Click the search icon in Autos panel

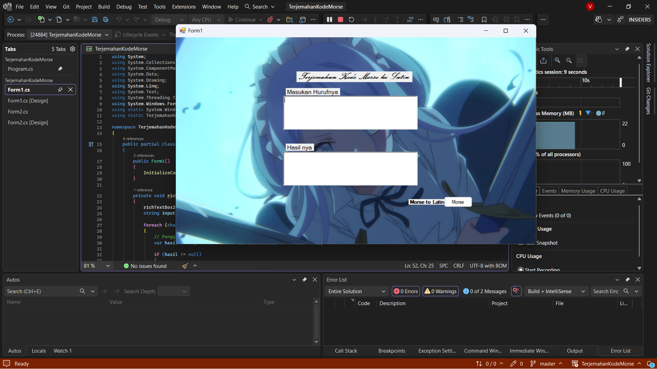[x=82, y=291]
